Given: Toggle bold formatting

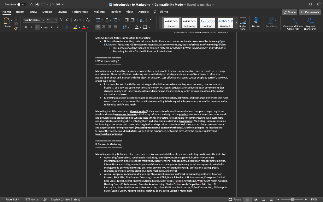Looking at the screenshot, I should [26, 27].
